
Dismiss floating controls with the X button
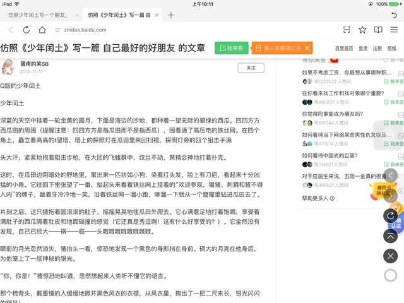tap(391, 256)
